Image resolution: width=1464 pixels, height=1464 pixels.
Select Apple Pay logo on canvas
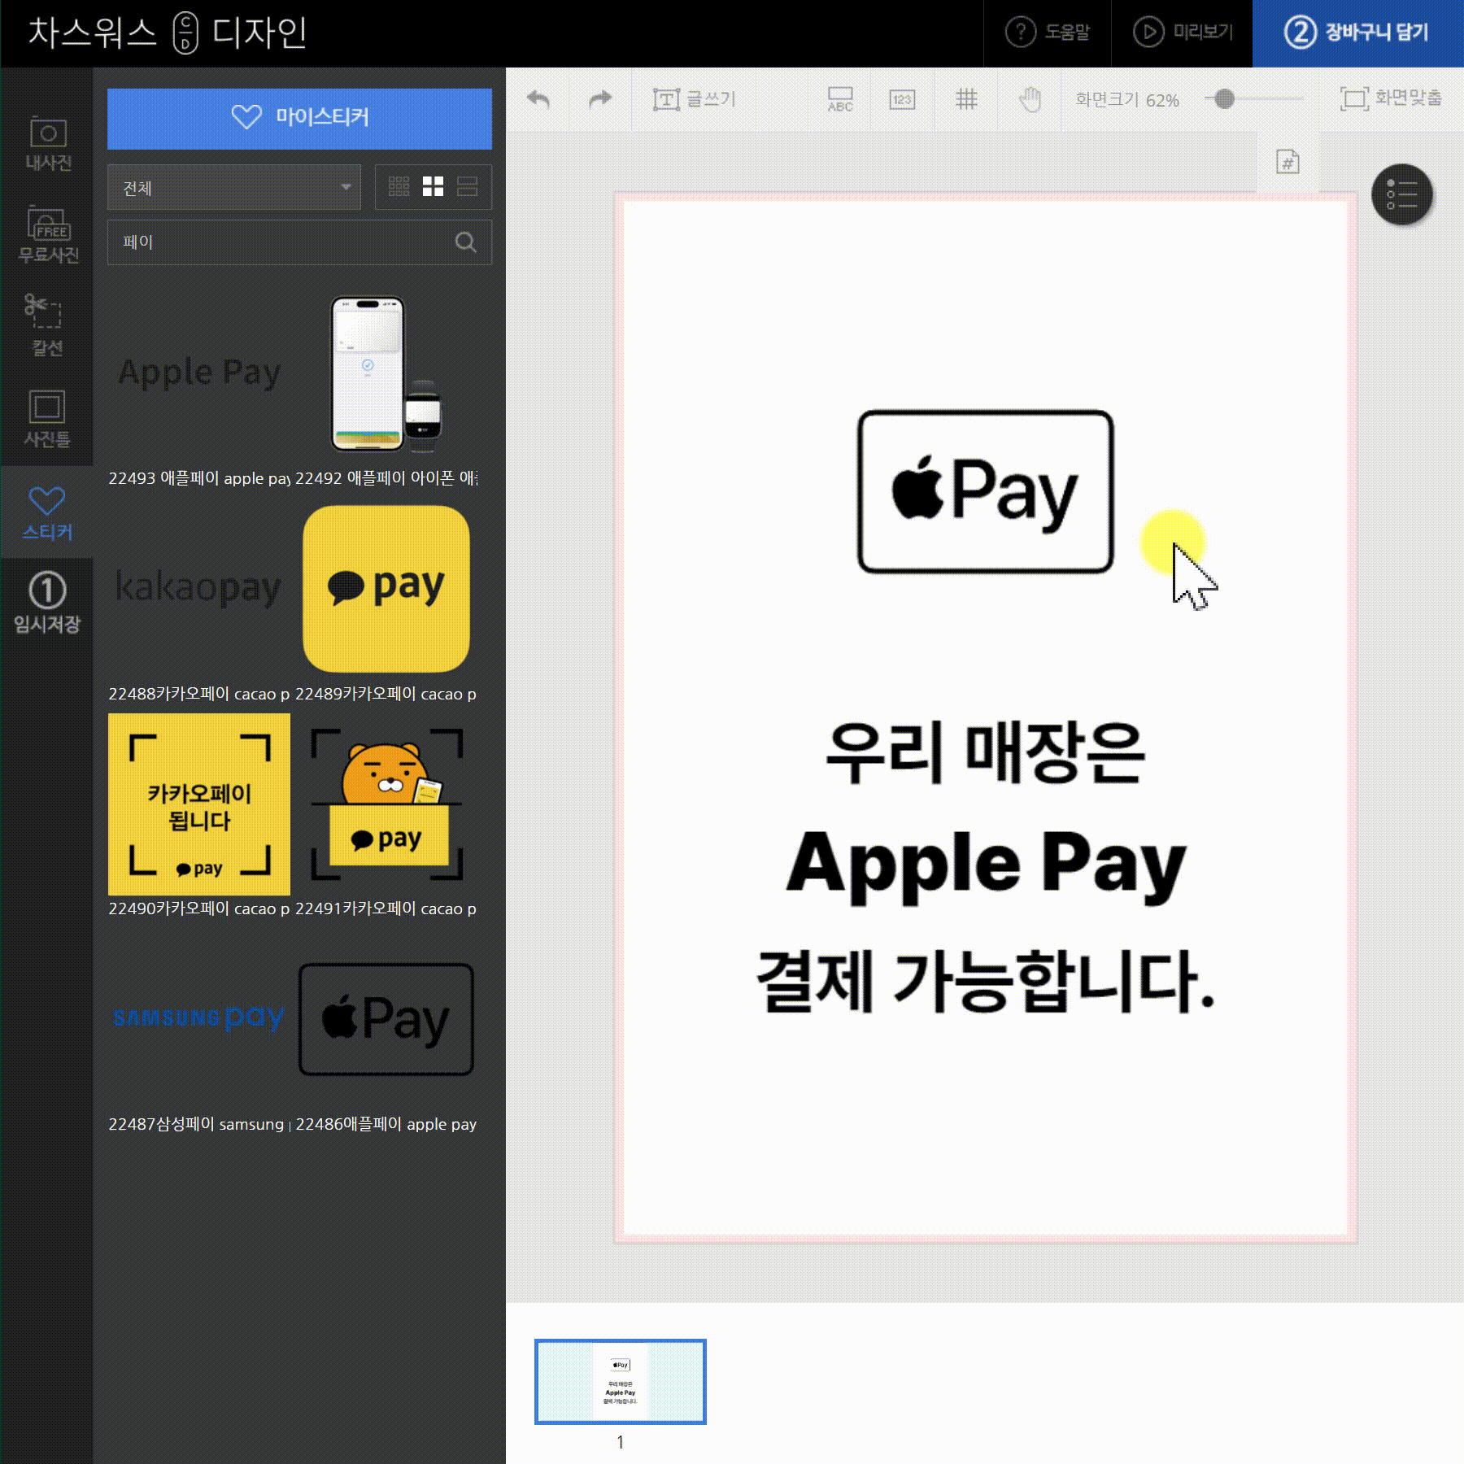coord(985,491)
